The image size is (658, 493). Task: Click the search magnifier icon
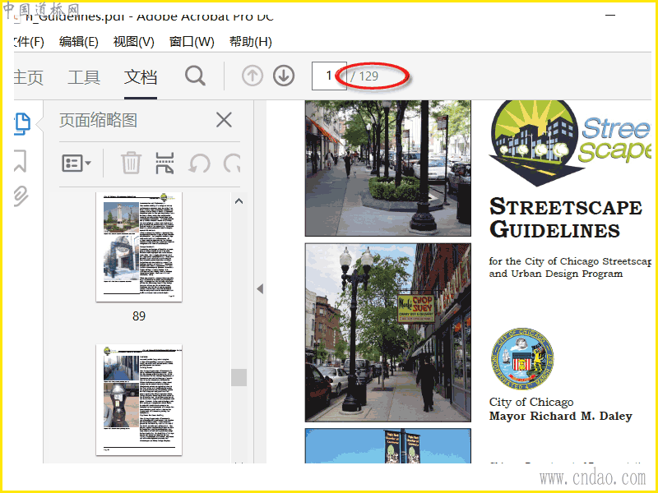[x=195, y=76]
